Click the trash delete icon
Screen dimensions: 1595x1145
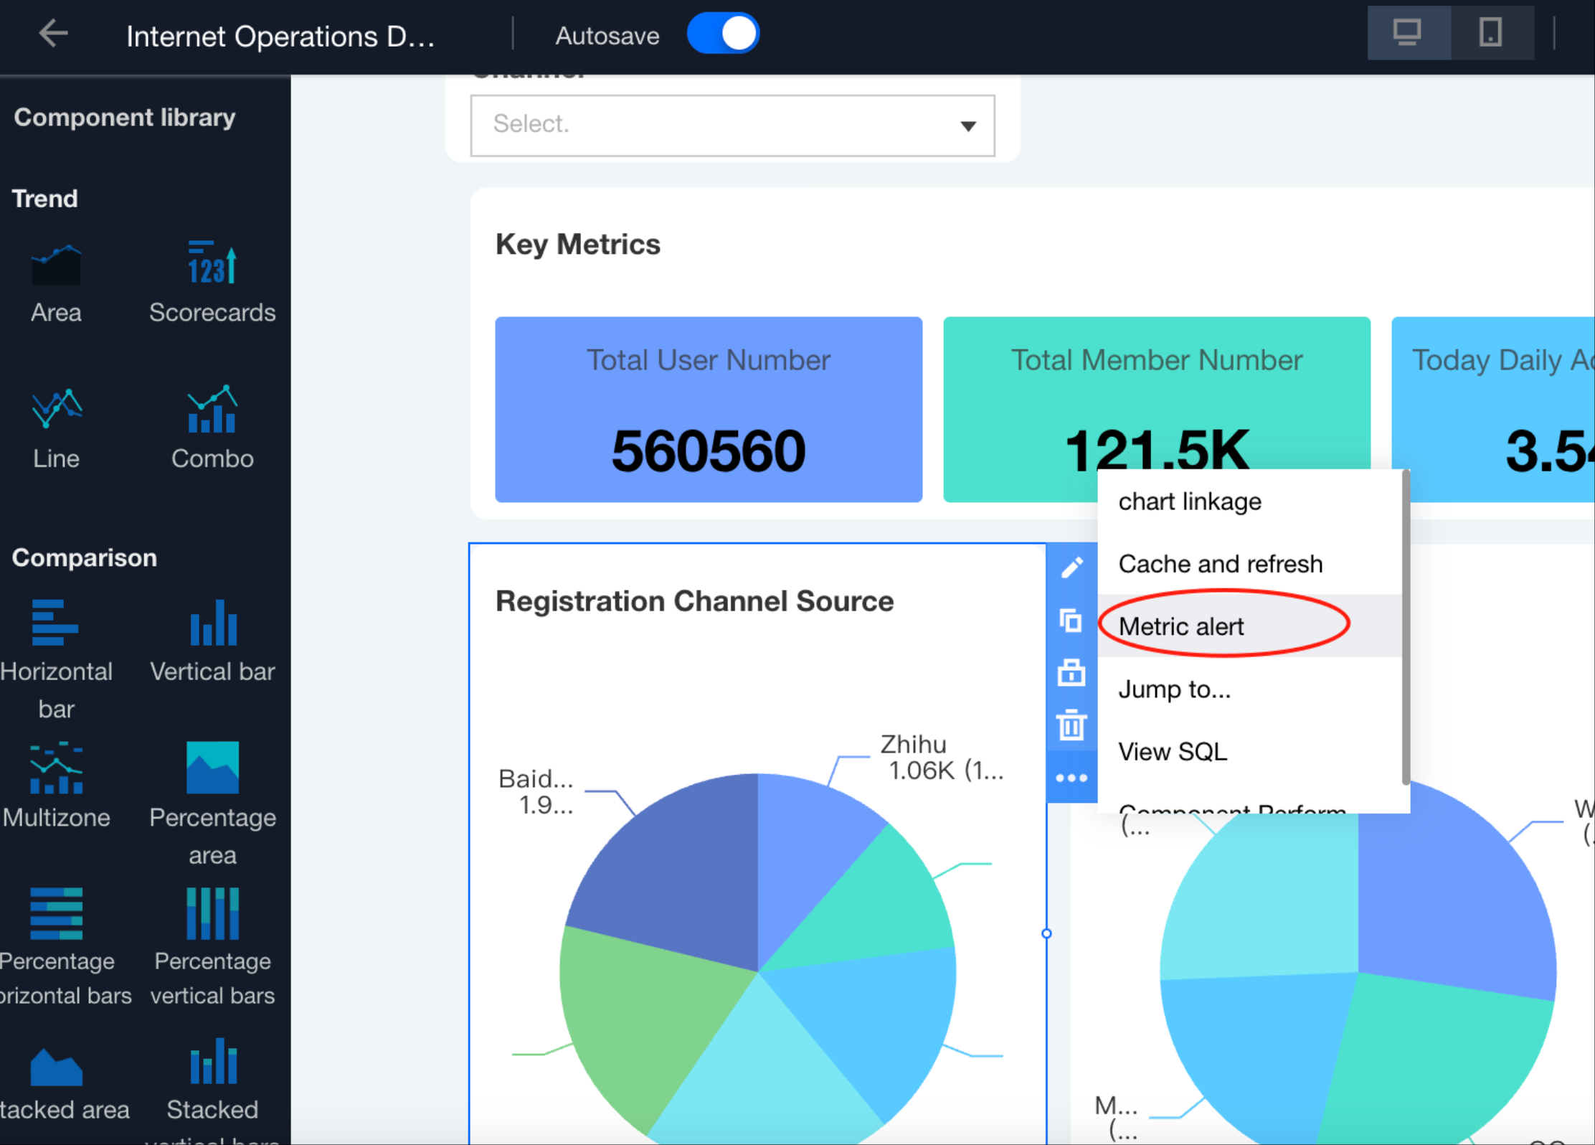click(1071, 725)
